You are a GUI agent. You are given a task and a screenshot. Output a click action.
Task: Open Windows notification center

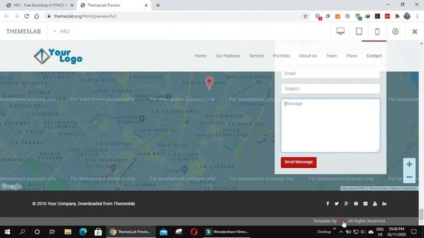click(x=413, y=232)
